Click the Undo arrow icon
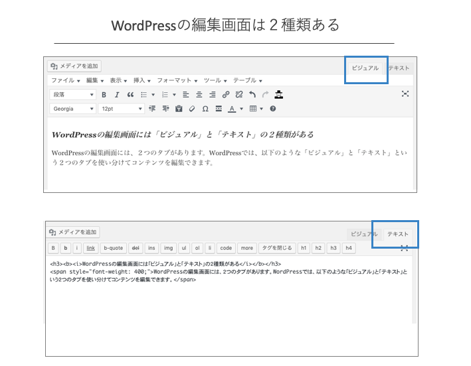 click(x=252, y=95)
